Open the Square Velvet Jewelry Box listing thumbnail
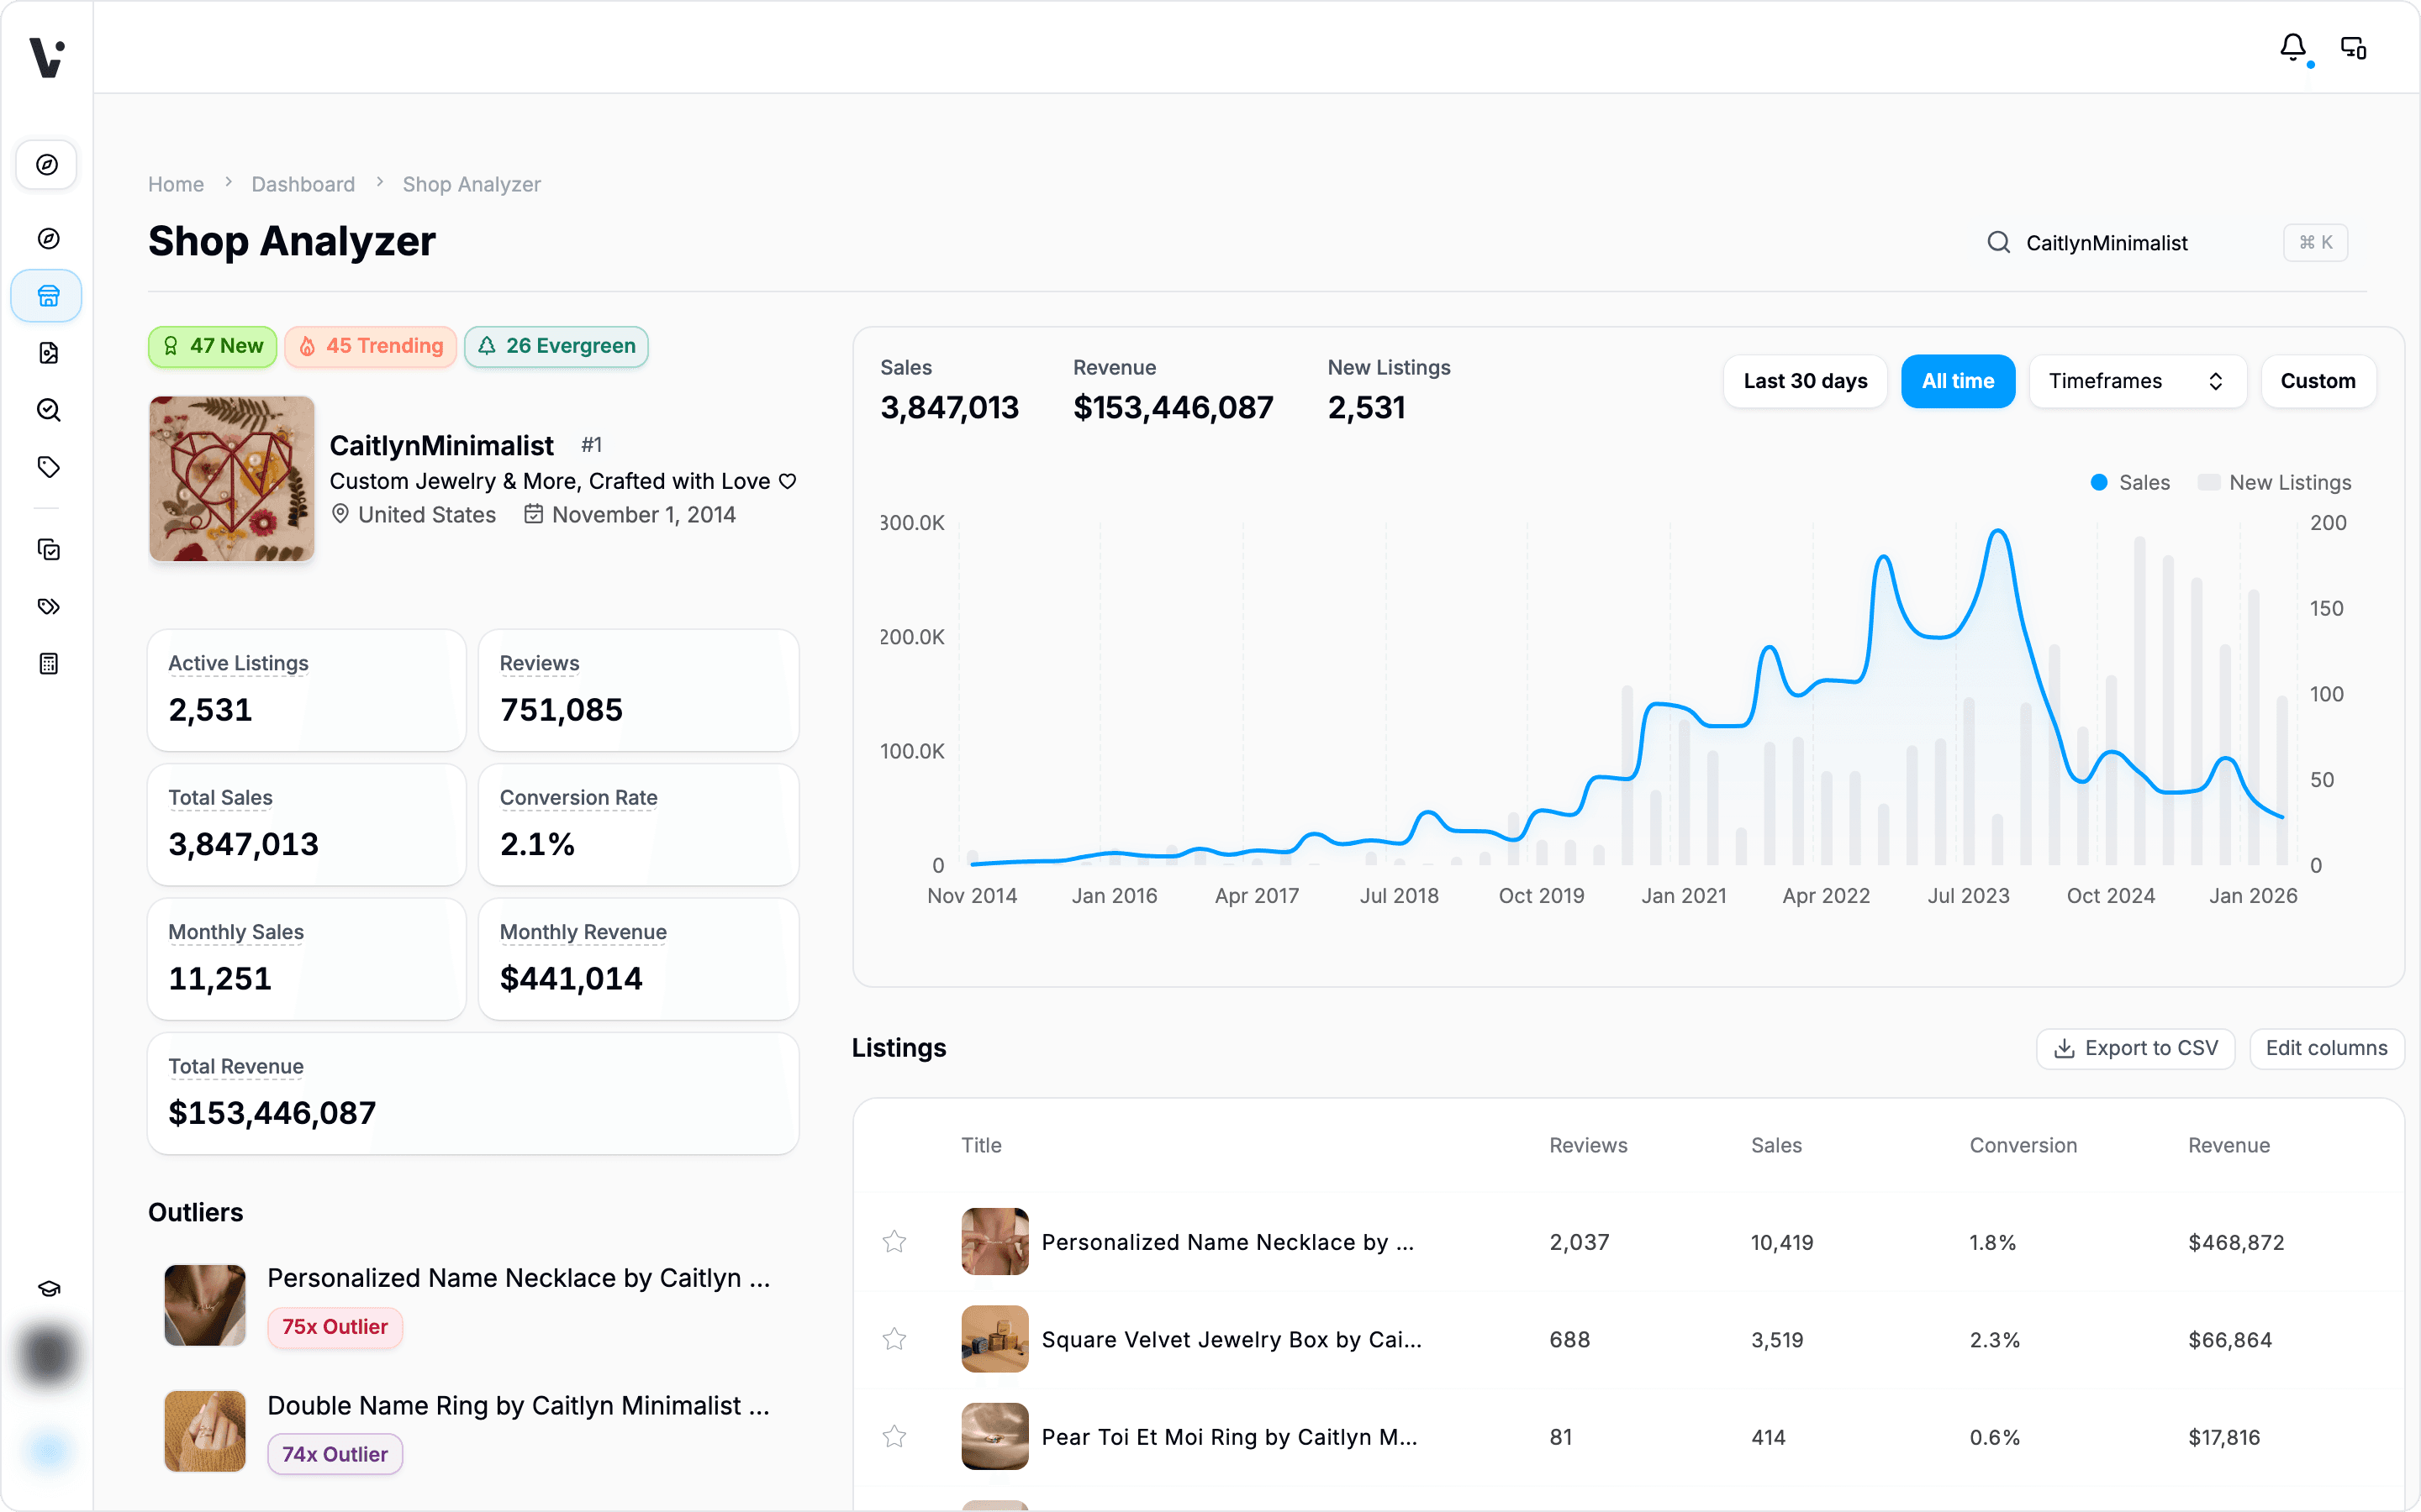 click(x=994, y=1339)
